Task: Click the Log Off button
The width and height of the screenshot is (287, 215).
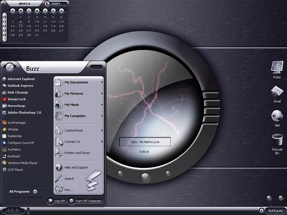Action: pyautogui.click(x=57, y=201)
